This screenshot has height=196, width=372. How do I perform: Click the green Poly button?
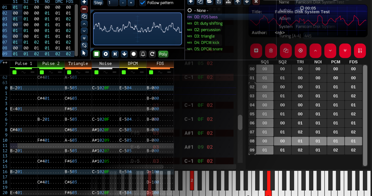(163, 54)
